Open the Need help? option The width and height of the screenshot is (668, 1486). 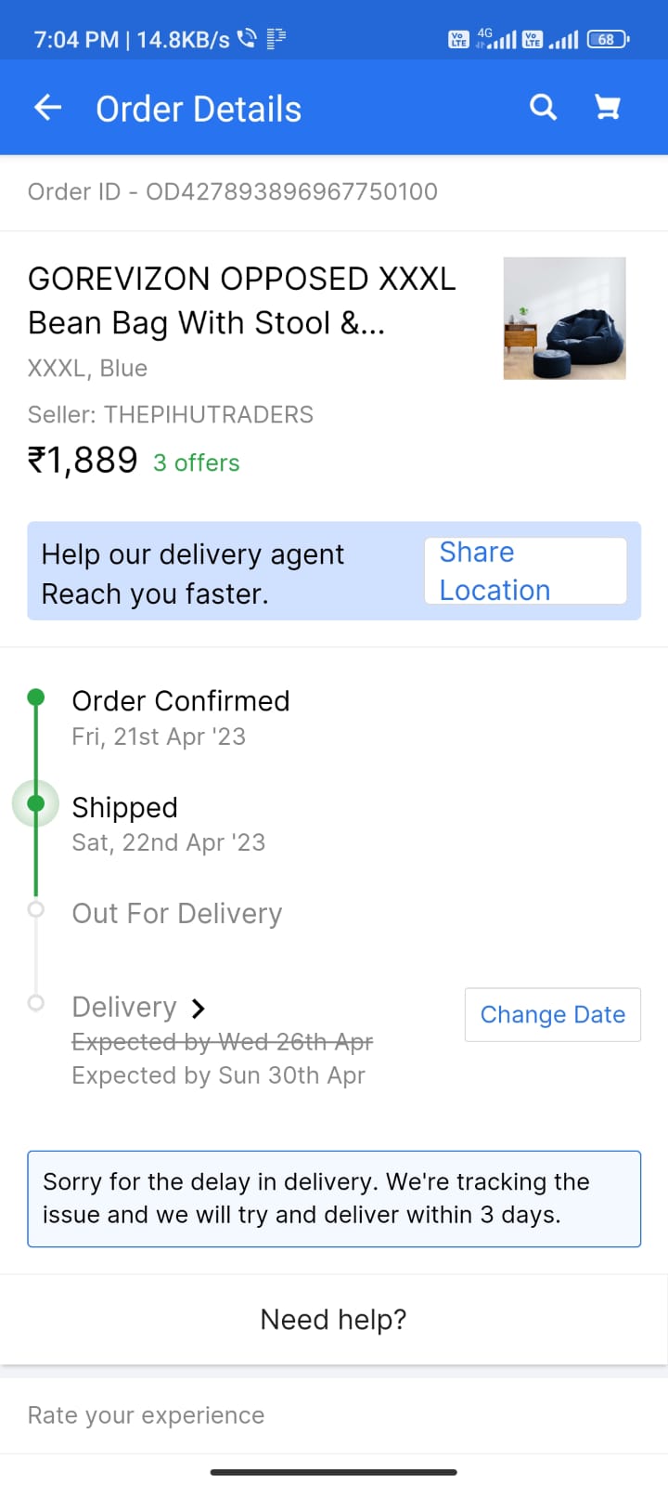click(334, 1319)
